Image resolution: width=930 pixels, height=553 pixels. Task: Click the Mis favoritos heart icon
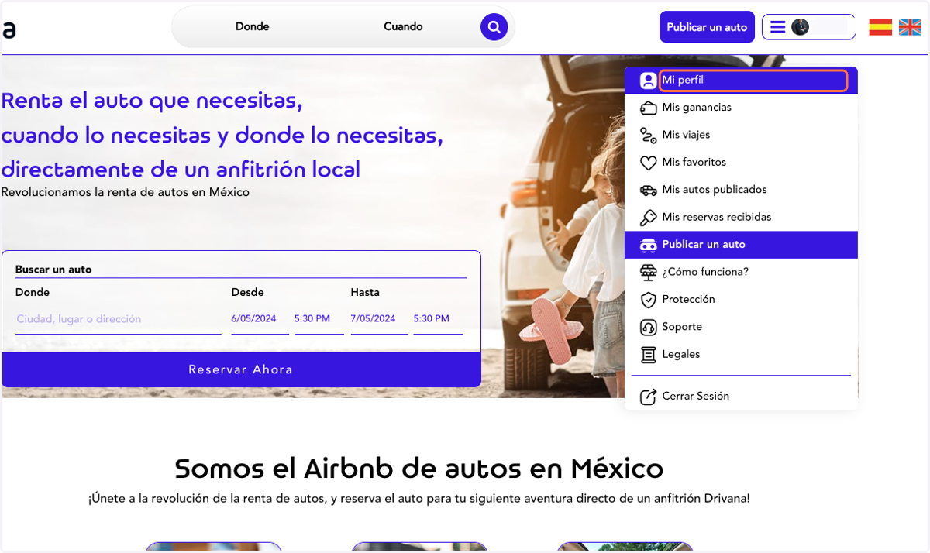click(x=648, y=163)
